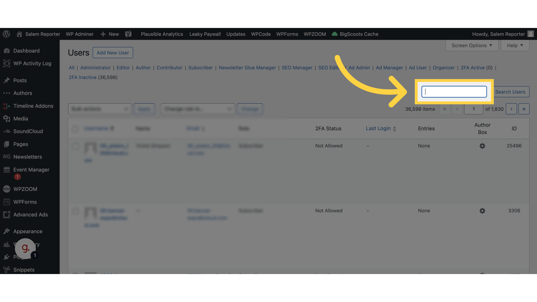Click the Add New User button
537x302 pixels.
tap(112, 52)
